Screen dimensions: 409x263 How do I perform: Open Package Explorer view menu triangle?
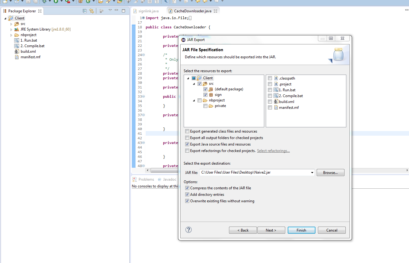click(x=110, y=10)
